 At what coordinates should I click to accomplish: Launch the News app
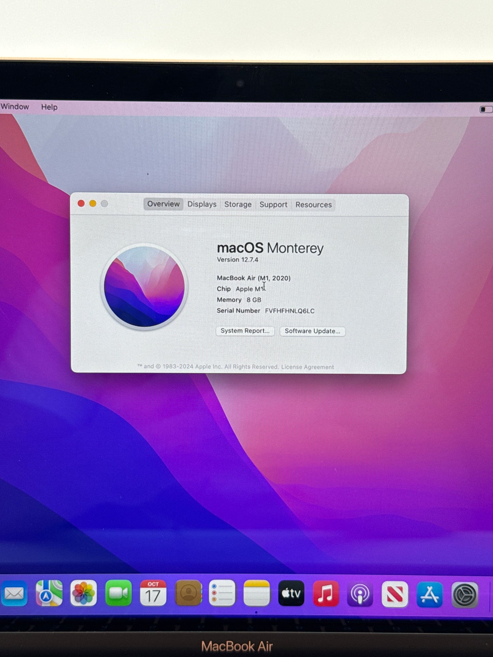tap(395, 594)
